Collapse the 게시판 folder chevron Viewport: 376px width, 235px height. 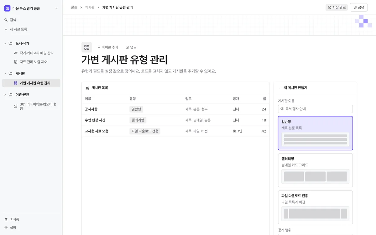5,73
